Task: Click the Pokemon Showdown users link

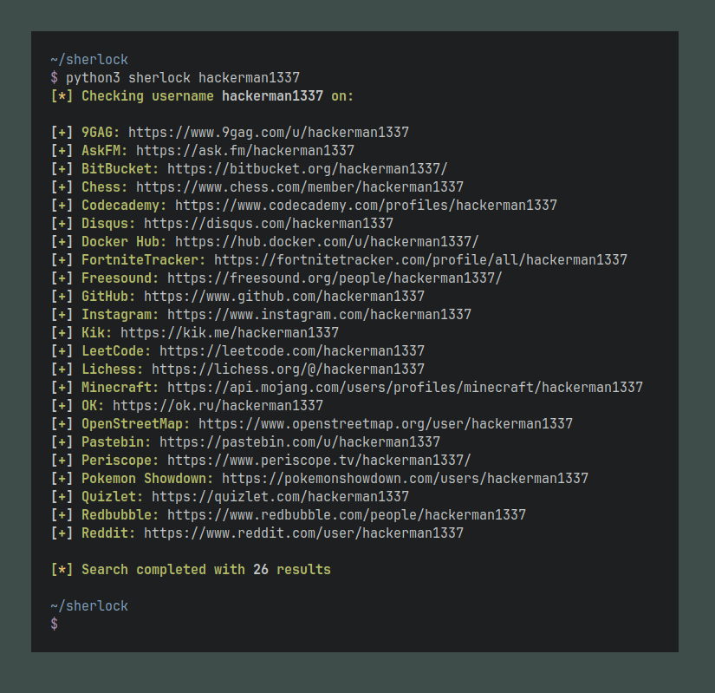Action: (x=405, y=479)
